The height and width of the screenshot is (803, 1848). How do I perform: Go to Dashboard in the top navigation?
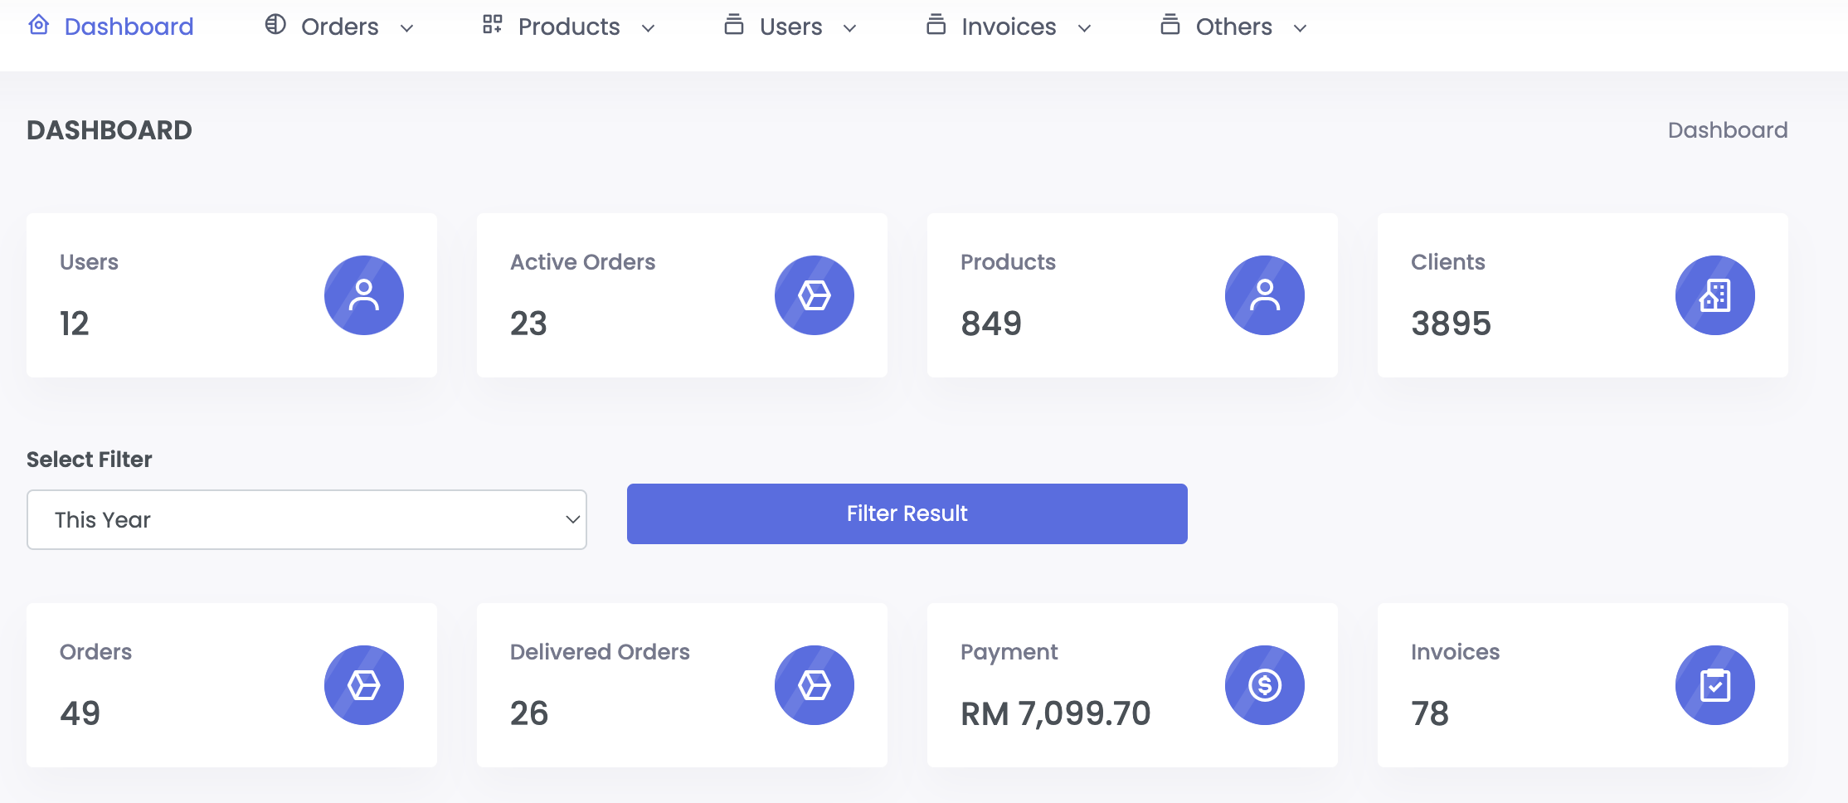(129, 27)
